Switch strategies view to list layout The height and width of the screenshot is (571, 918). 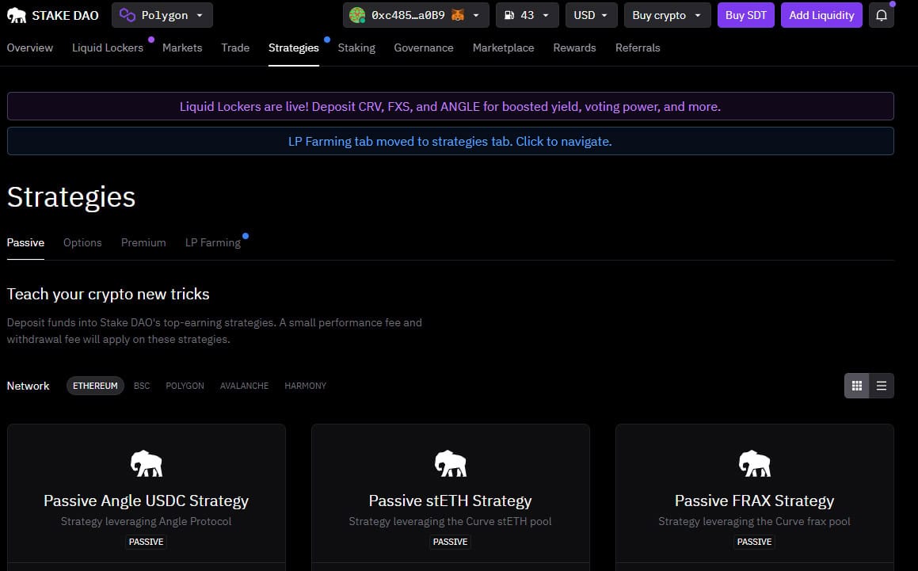[882, 386]
